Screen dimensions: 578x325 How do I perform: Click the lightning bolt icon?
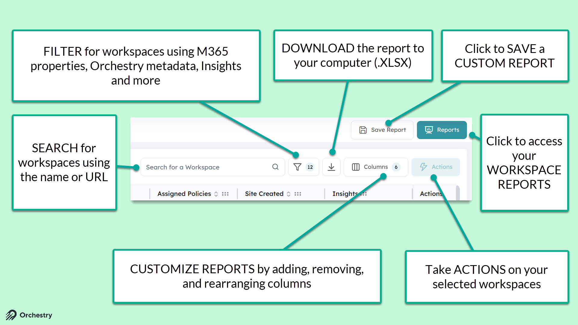pyautogui.click(x=424, y=167)
